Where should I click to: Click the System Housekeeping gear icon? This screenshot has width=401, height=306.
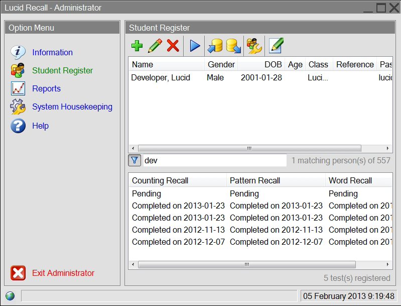pyautogui.click(x=18, y=107)
